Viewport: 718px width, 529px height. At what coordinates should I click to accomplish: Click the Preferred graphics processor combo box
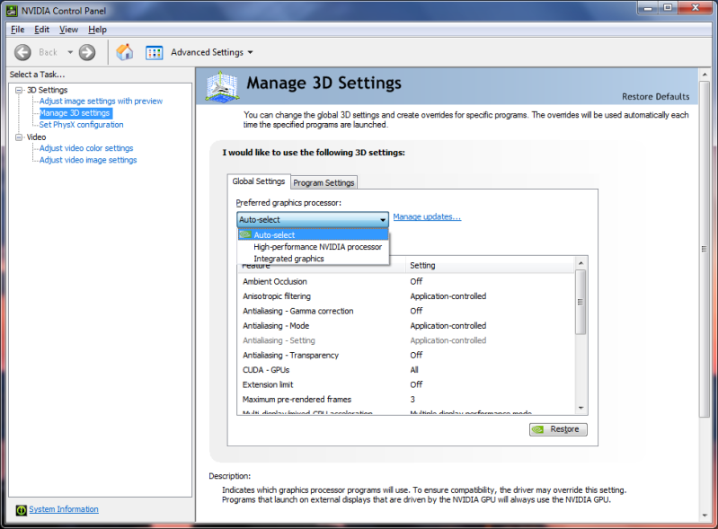tap(313, 220)
